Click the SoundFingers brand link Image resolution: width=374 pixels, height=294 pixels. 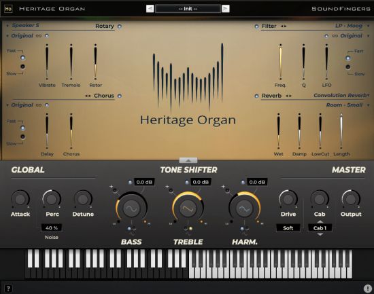[x=341, y=9]
